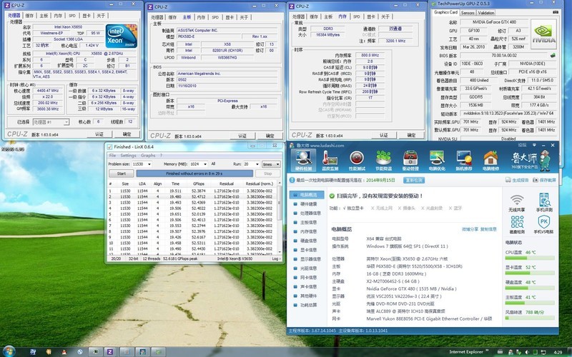Click 确定 button in CPU-Z memory timings window
The height and width of the screenshot is (357, 572).
(411, 135)
